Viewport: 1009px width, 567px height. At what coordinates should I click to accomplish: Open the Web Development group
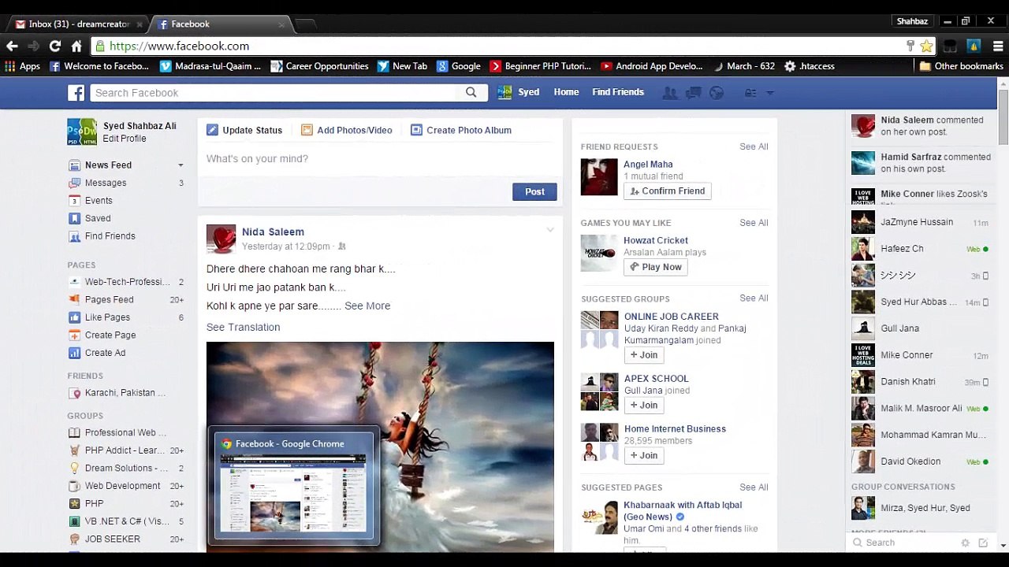point(122,486)
